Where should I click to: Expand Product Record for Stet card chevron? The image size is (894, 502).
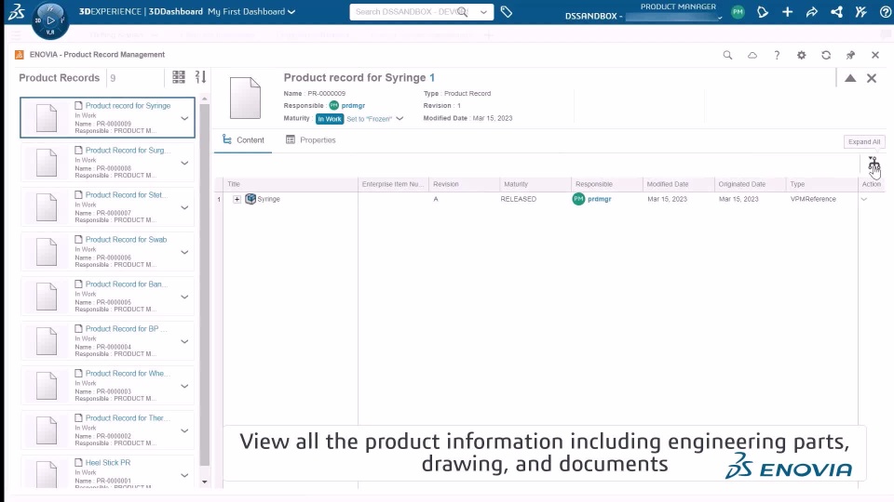[184, 207]
